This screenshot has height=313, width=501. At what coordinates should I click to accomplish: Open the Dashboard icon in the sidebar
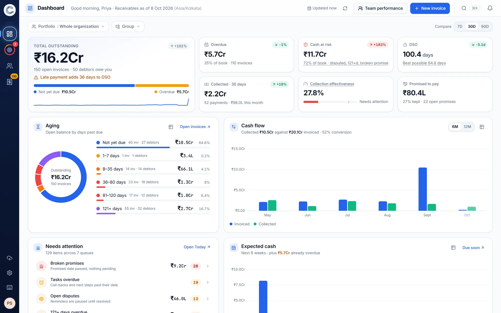pos(10,34)
